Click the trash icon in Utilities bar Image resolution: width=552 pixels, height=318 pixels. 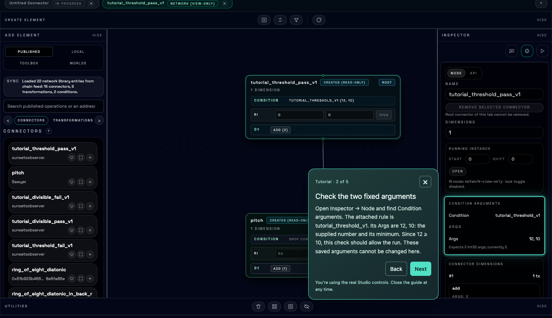click(258, 307)
